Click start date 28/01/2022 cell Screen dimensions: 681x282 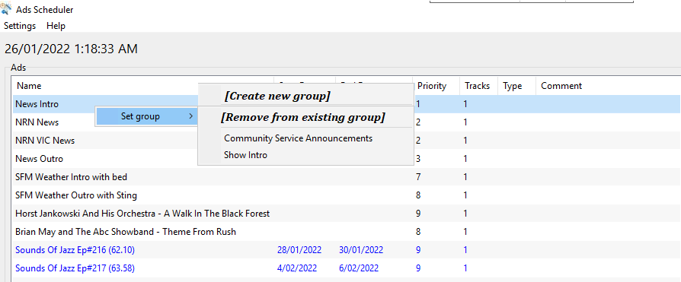(299, 250)
